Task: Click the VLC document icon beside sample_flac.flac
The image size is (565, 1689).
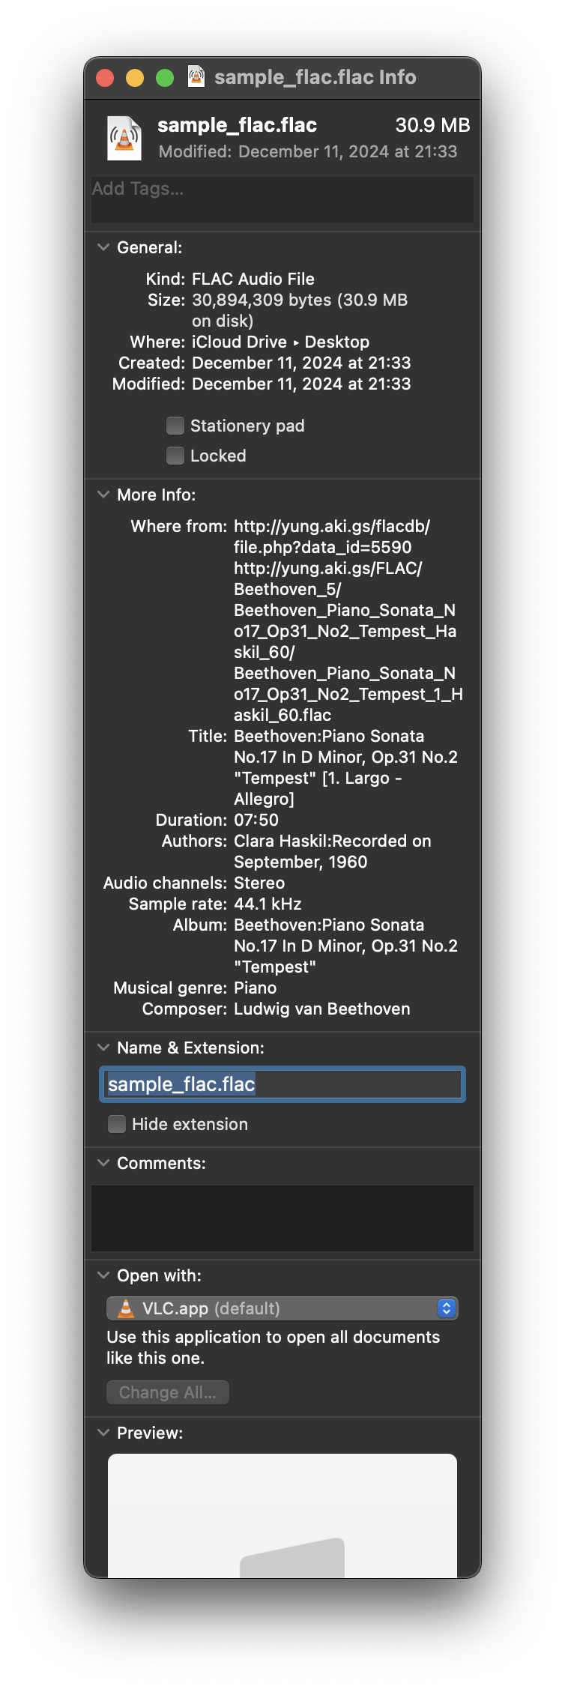Action: click(124, 138)
